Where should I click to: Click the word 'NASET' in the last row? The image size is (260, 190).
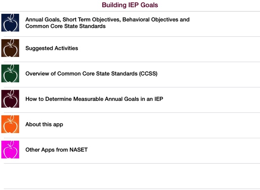(x=78, y=150)
